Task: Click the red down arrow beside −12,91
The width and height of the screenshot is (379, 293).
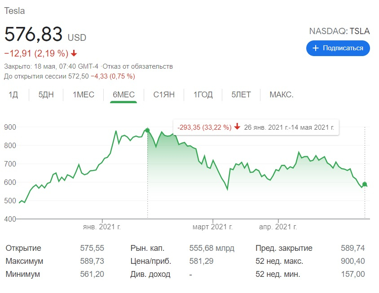Action: point(74,53)
